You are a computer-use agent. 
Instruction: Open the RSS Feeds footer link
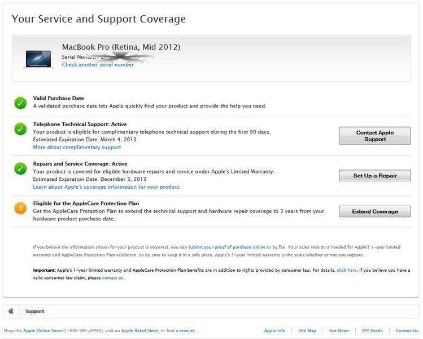[372, 331]
